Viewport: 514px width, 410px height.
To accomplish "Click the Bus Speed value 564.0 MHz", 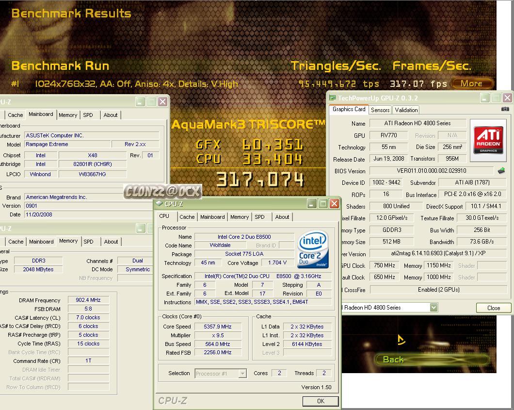I will 218,344.
